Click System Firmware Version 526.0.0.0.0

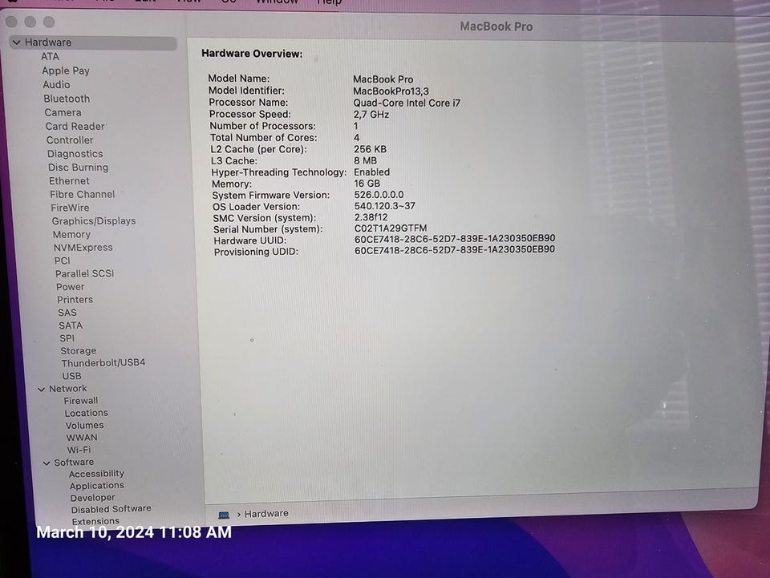tap(379, 195)
